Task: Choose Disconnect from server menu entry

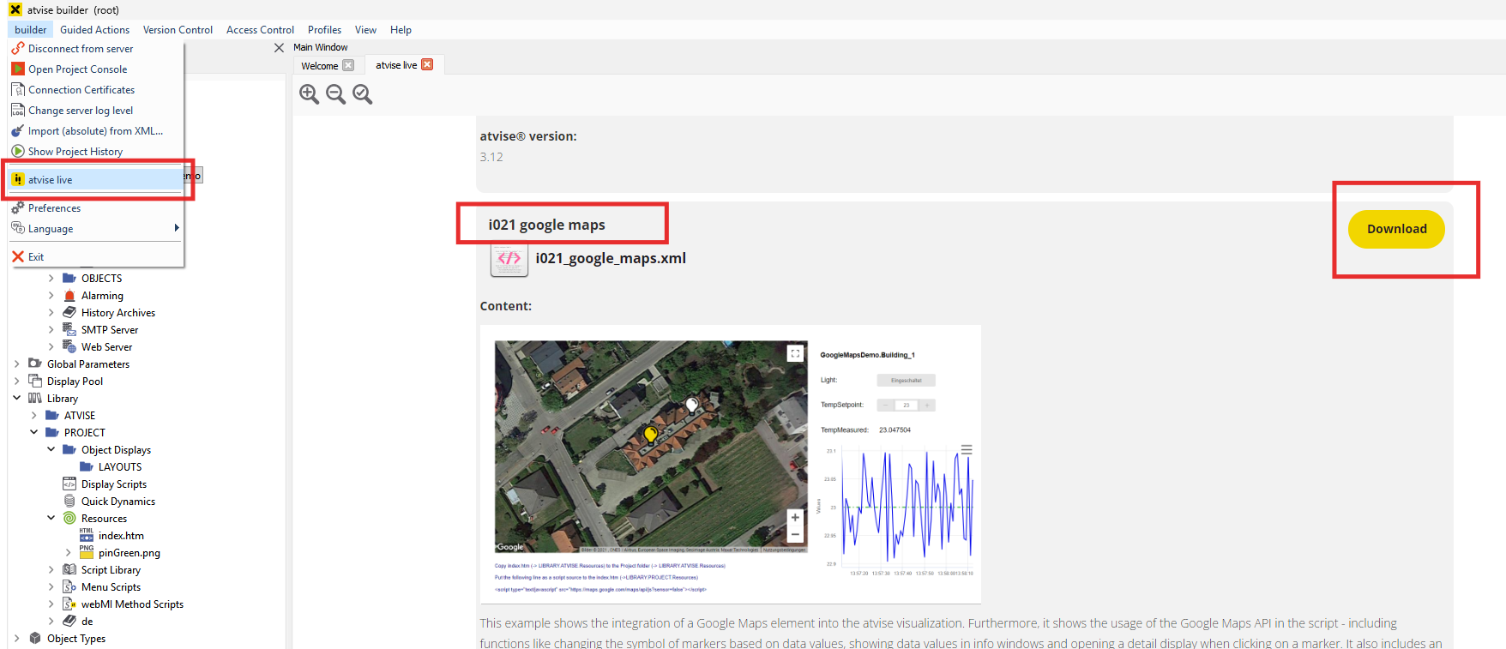Action: (x=95, y=49)
